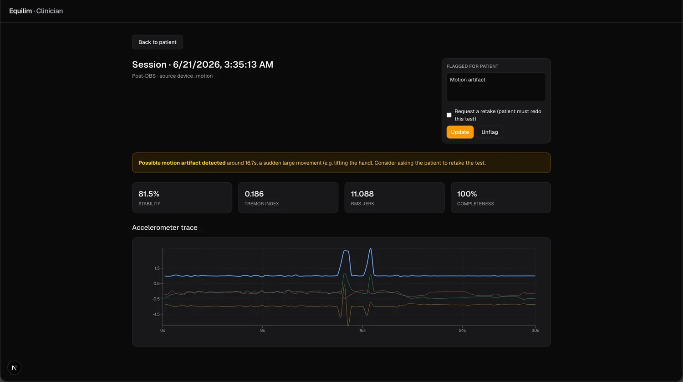Select the Stability 81.5% metric card
This screenshot has height=382, width=683.
(x=182, y=198)
